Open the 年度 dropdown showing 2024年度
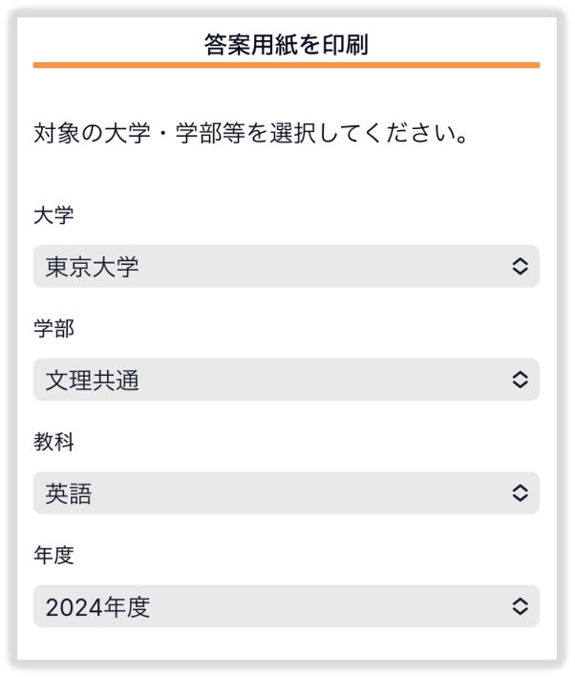575x677 pixels. [x=286, y=606]
